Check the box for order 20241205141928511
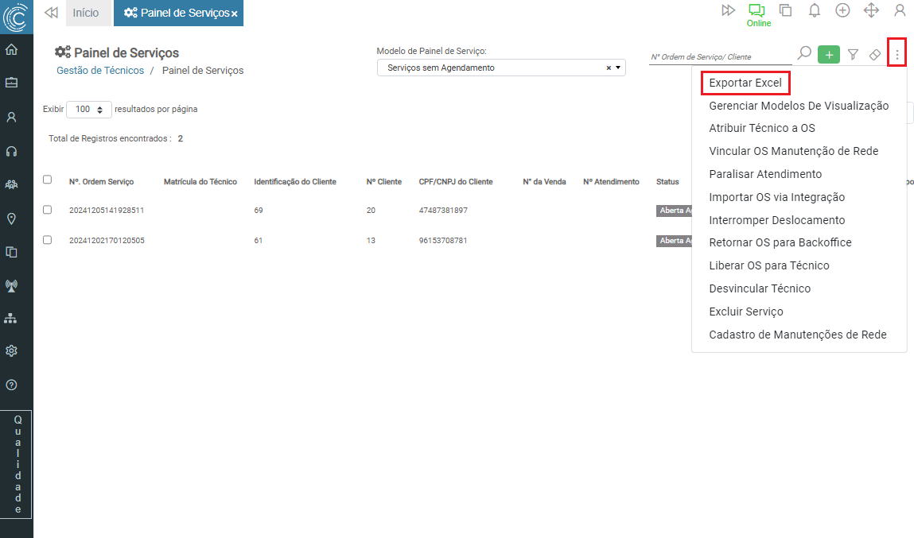Image resolution: width=914 pixels, height=538 pixels. (47, 210)
